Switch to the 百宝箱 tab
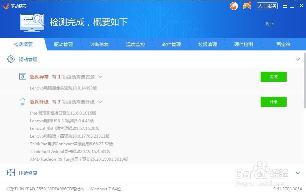The width and height of the screenshot is (306, 194). pos(283,44)
